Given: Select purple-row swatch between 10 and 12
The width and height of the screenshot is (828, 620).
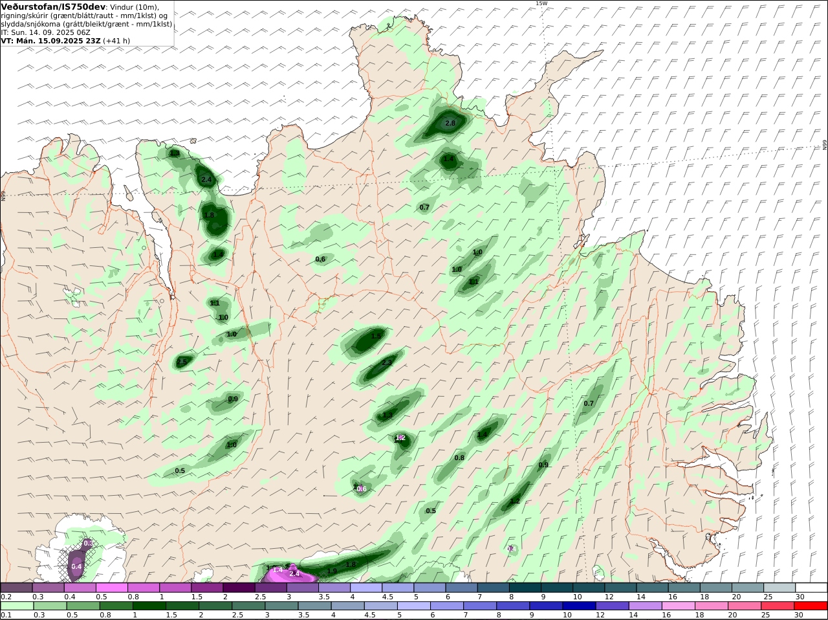Looking at the screenshot, I should (x=589, y=588).
